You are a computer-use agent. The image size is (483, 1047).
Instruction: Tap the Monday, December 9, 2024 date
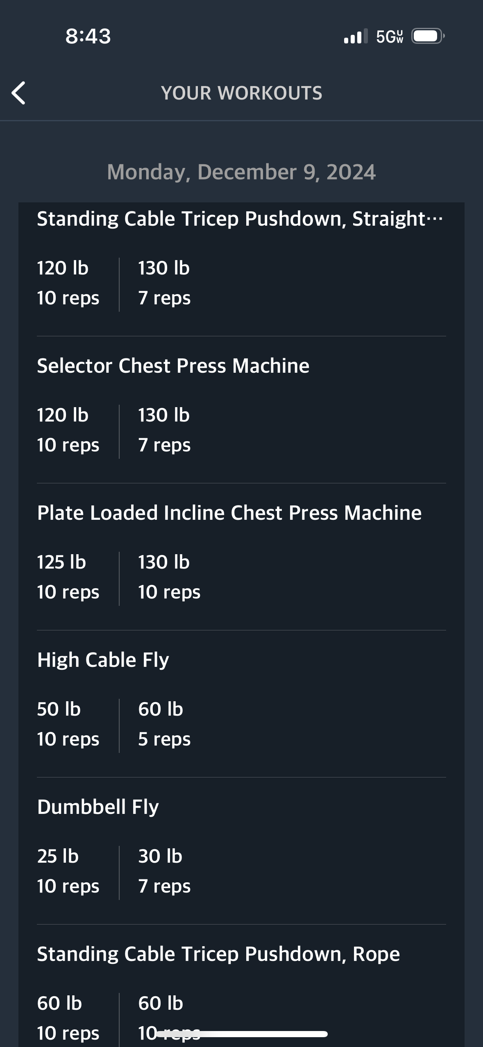point(241,172)
